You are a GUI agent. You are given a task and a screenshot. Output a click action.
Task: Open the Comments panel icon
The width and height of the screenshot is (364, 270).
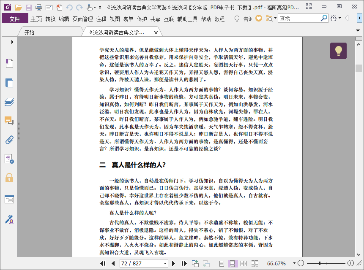pos(9,121)
